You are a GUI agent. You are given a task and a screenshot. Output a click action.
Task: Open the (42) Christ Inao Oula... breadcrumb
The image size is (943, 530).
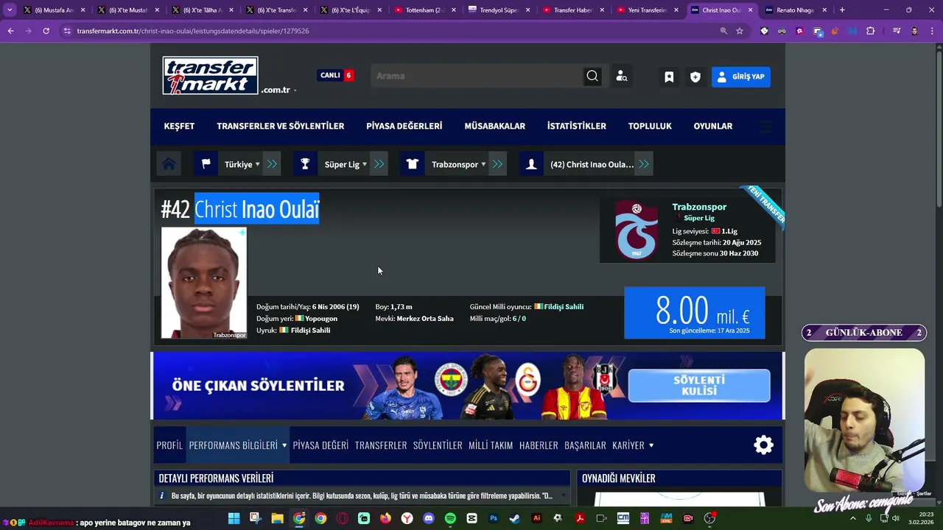592,164
